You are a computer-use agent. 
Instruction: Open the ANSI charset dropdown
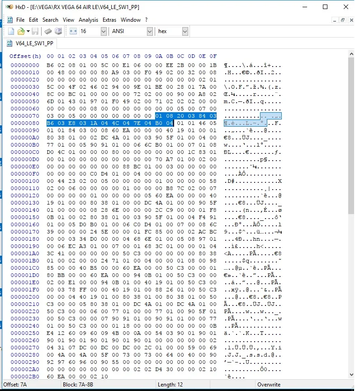point(150,31)
